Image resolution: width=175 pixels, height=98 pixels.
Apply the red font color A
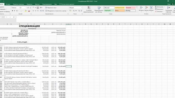(x=29, y=11)
